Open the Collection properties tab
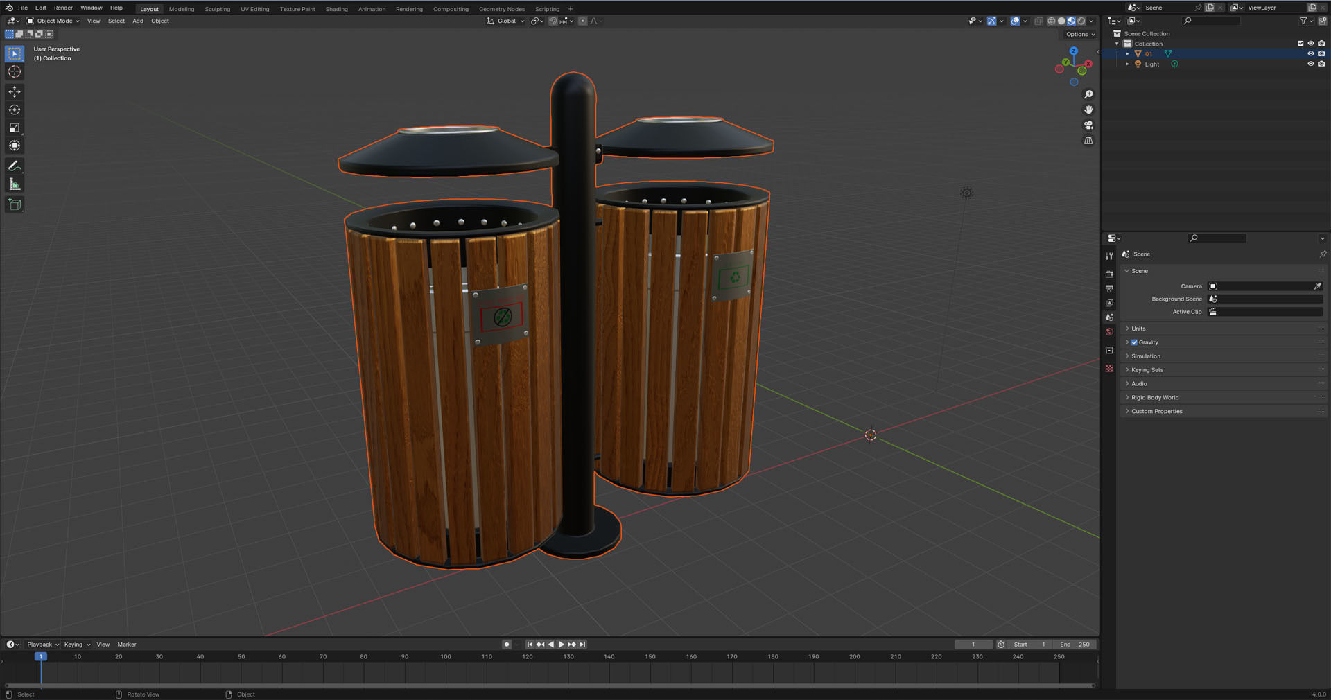This screenshot has height=700, width=1331. [1109, 350]
